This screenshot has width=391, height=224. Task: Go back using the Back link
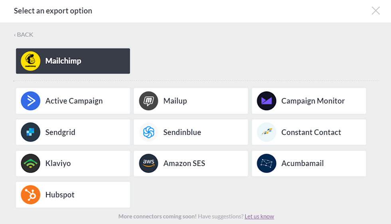[x=24, y=35]
